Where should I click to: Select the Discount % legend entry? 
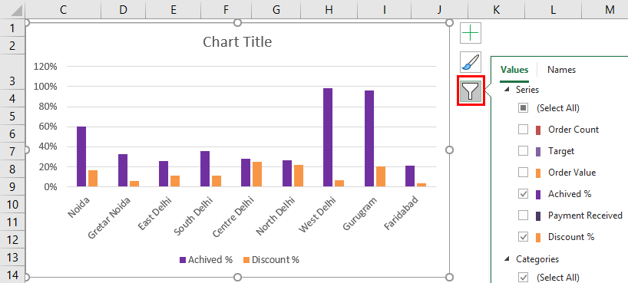pos(272,259)
